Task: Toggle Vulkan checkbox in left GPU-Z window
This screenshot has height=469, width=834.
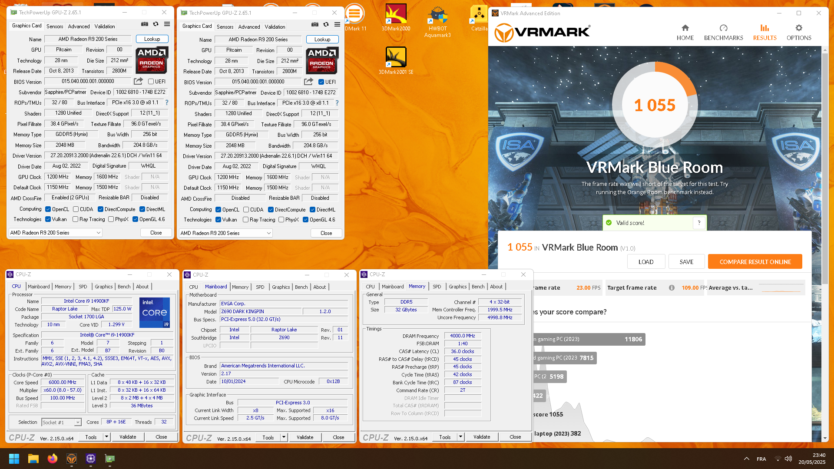Action: point(48,219)
